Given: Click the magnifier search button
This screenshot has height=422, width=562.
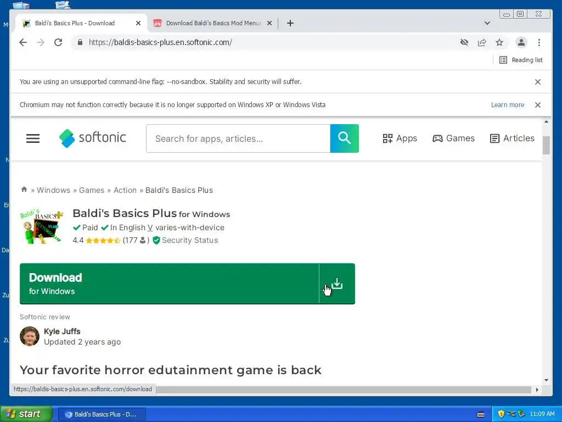Looking at the screenshot, I should [x=345, y=138].
